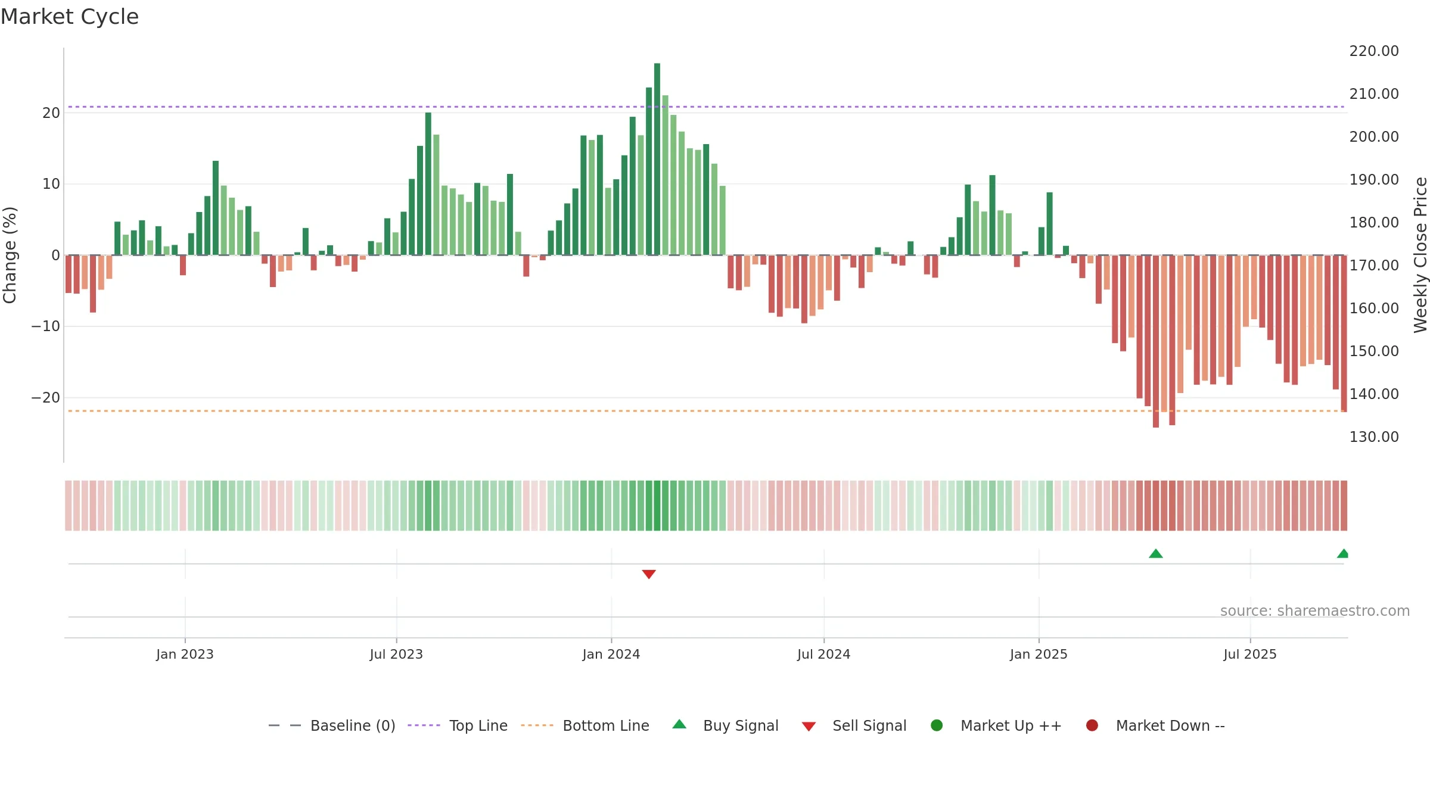1430x804 pixels.
Task: Click the 130.00 price axis label
Action: [1374, 437]
